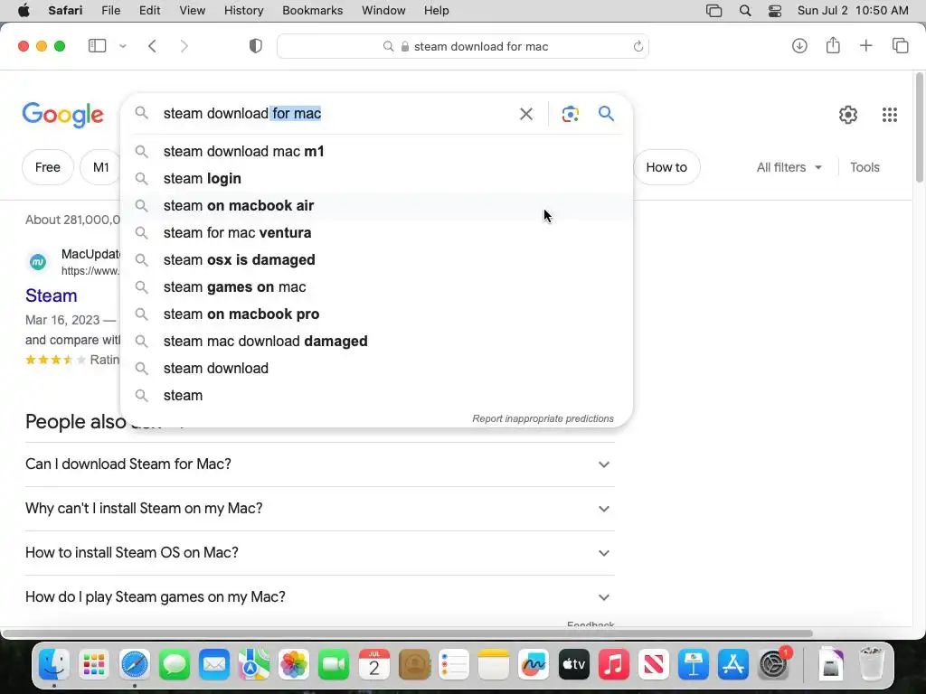
Task: Open the Share icon in Safari toolbar
Action: click(x=833, y=45)
